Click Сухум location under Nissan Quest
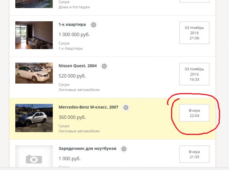 [64, 85]
